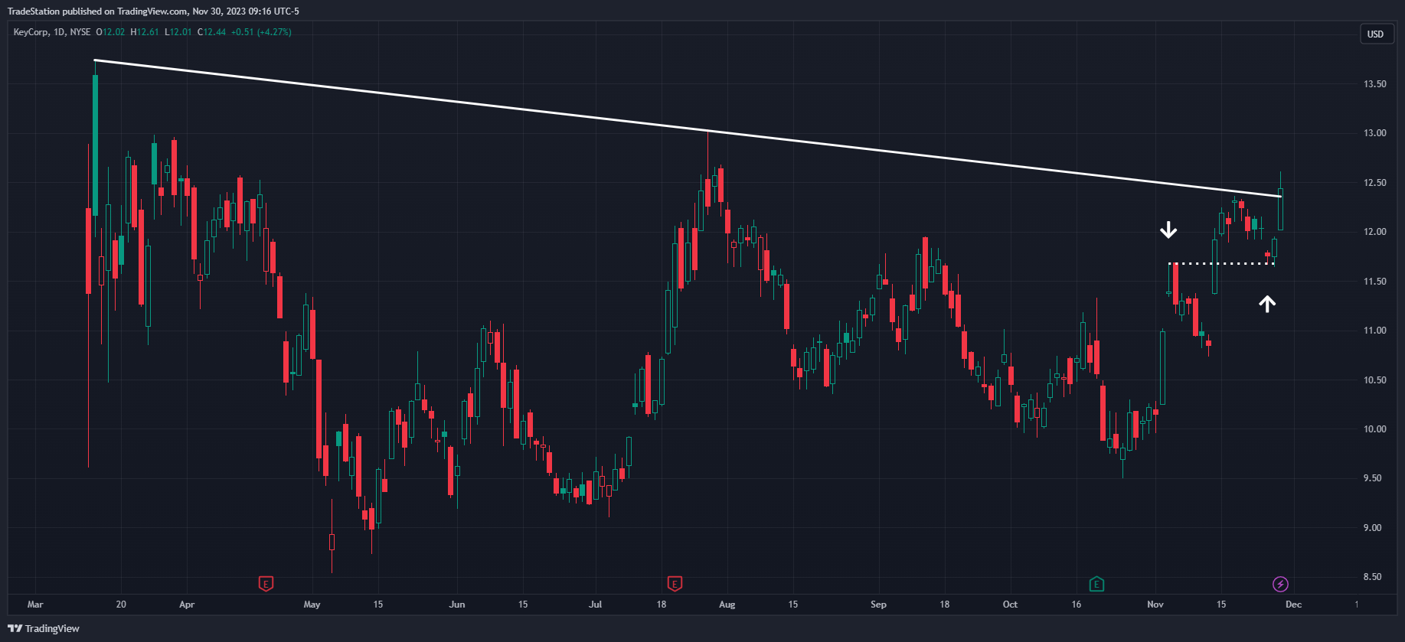Click the 12.50 price axis label

(x=1374, y=183)
